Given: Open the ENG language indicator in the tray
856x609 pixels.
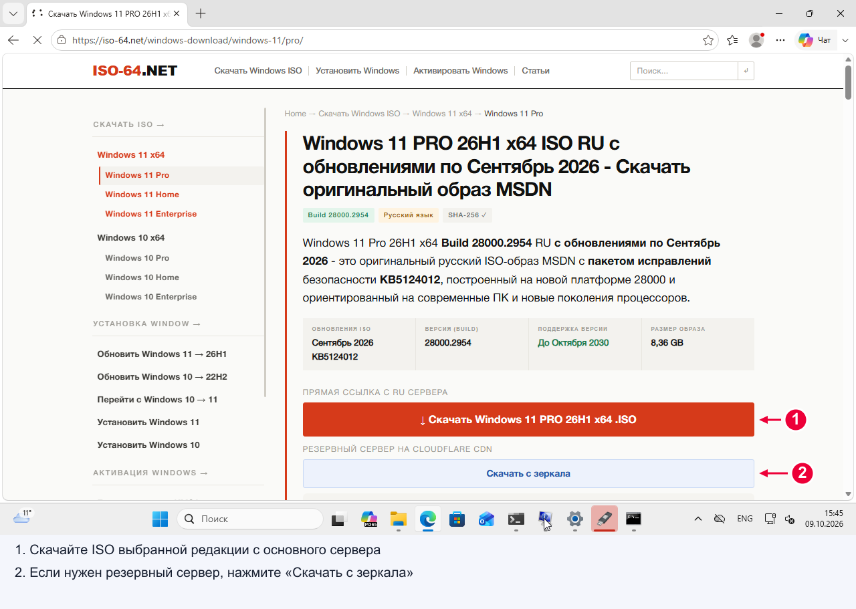Looking at the screenshot, I should [745, 519].
